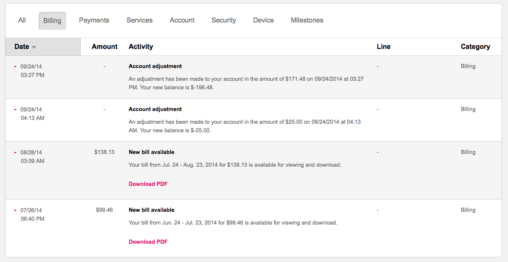Open the Security tab
The image size is (508, 262).
(x=223, y=20)
